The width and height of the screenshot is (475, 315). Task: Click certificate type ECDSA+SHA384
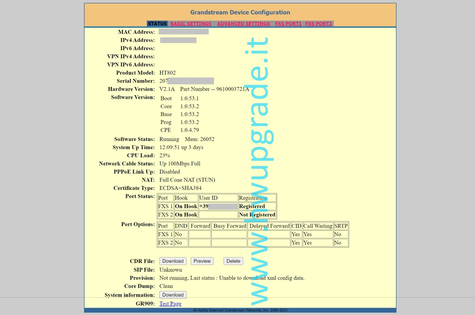pos(180,188)
